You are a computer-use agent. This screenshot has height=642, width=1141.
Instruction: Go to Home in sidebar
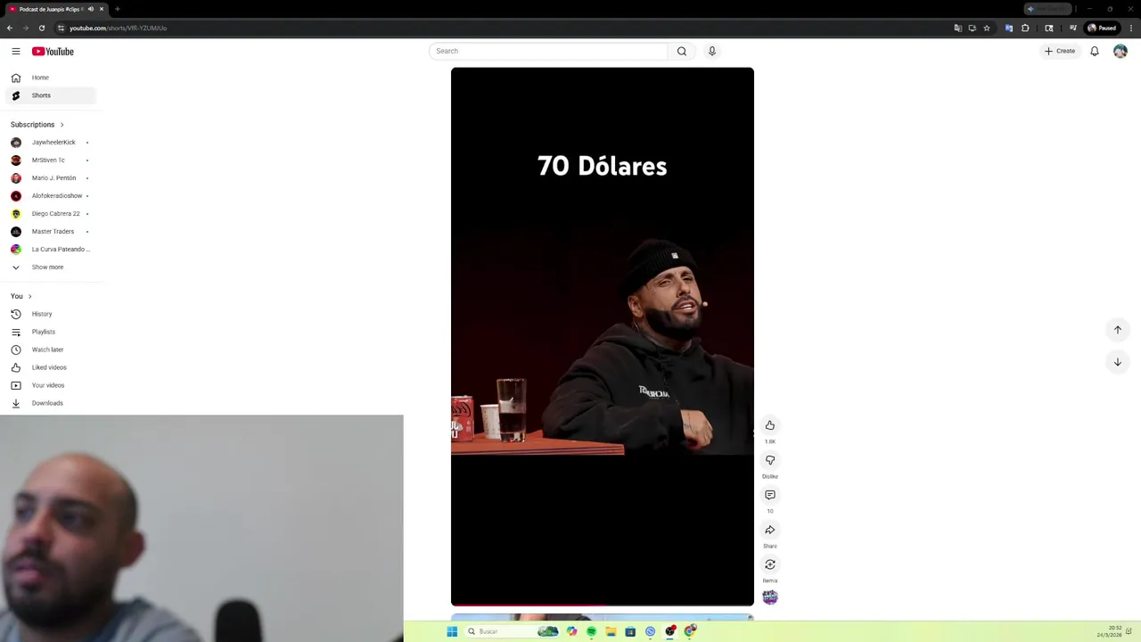(51, 78)
